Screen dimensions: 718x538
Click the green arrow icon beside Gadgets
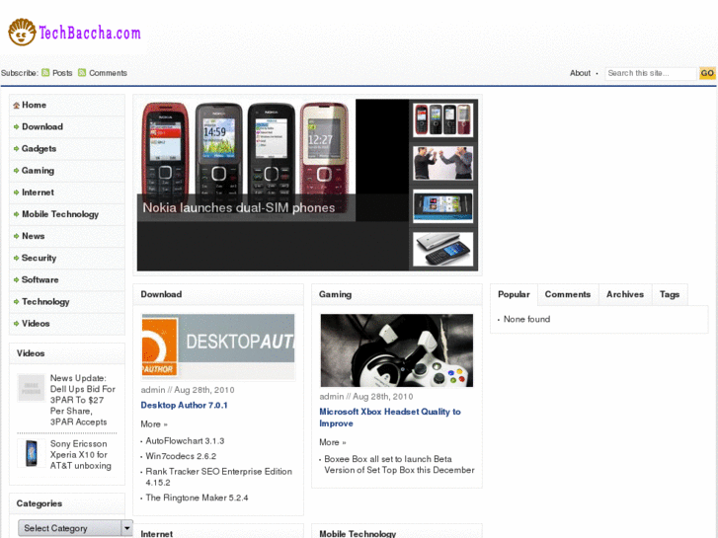17,149
